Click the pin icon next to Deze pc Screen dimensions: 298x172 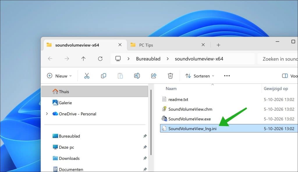tap(145, 147)
